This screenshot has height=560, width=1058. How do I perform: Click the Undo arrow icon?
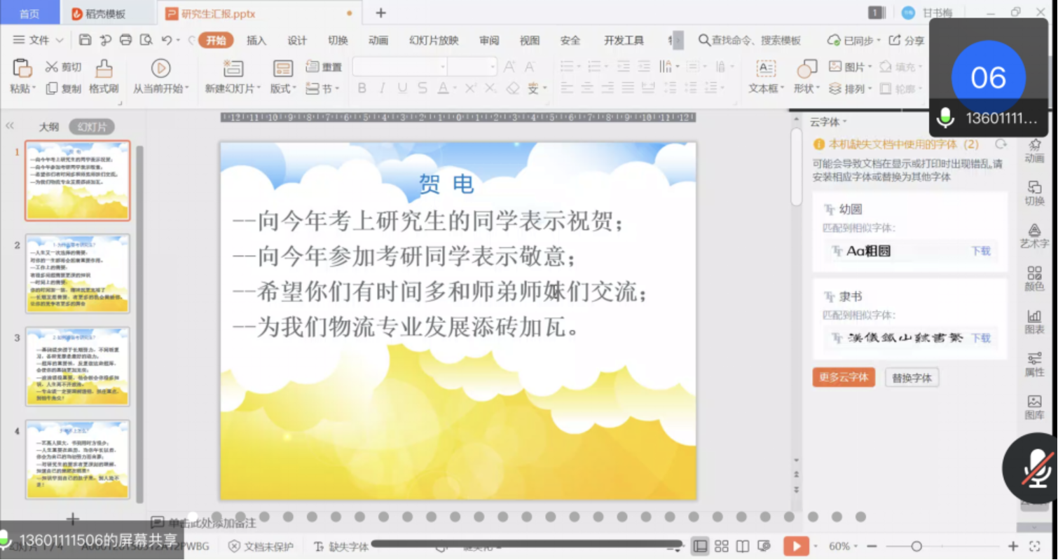tap(167, 40)
